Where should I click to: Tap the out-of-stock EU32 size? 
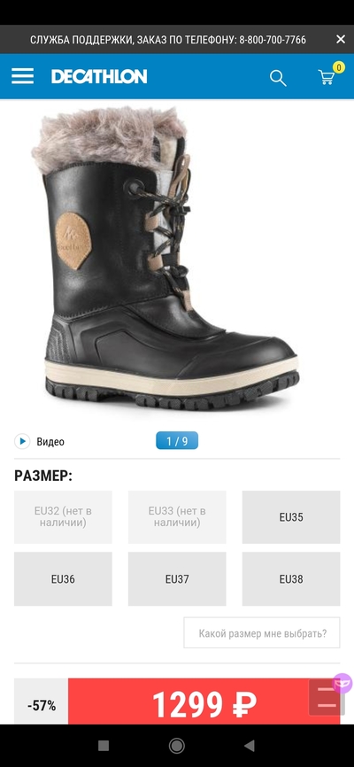63,517
